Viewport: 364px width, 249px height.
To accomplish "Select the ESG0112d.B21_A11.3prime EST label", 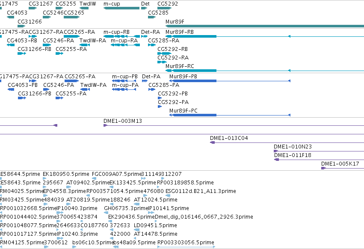I will pyautogui.click(x=201, y=191).
